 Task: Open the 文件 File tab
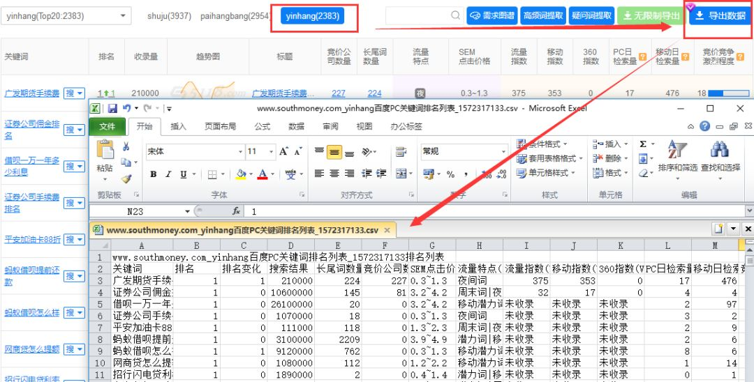108,127
